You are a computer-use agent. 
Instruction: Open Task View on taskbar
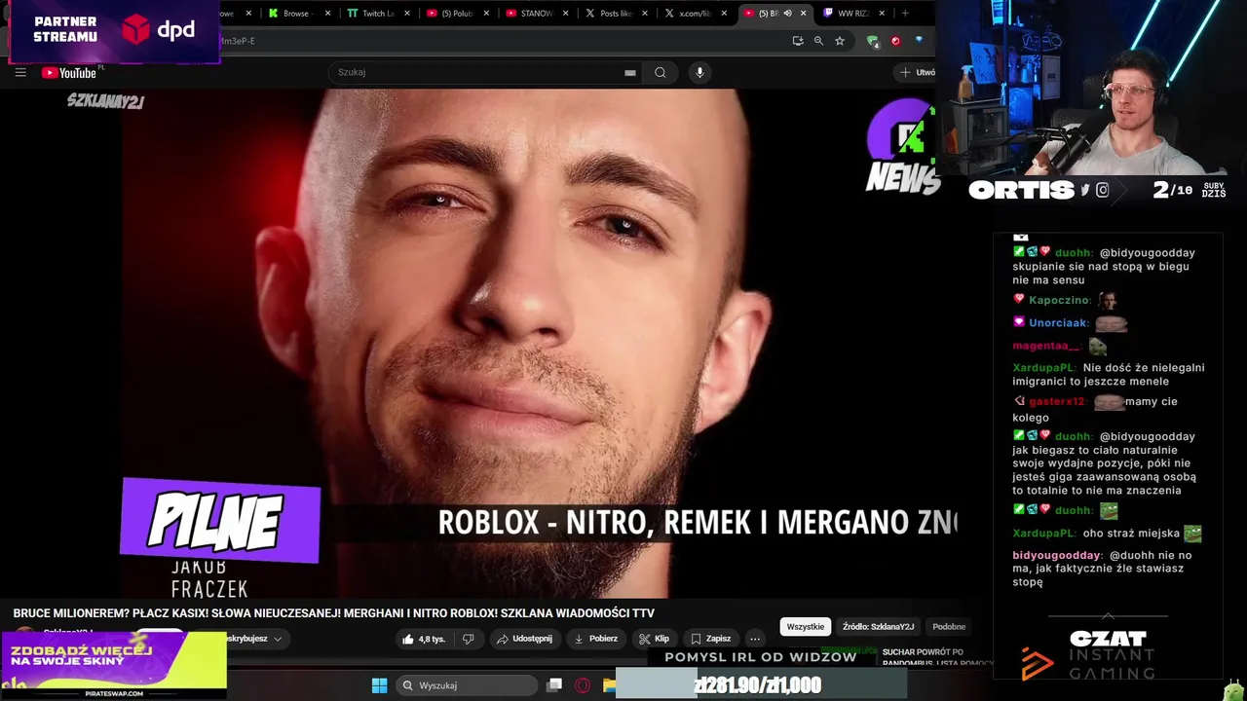coord(554,685)
